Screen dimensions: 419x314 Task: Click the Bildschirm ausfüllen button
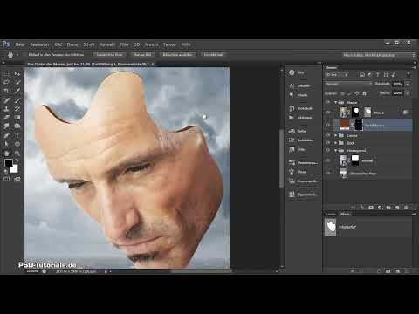177,55
